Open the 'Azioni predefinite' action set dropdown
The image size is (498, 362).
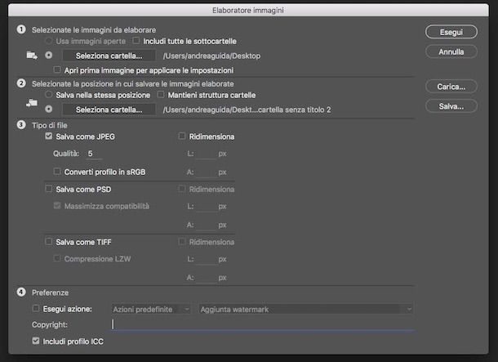click(151, 309)
